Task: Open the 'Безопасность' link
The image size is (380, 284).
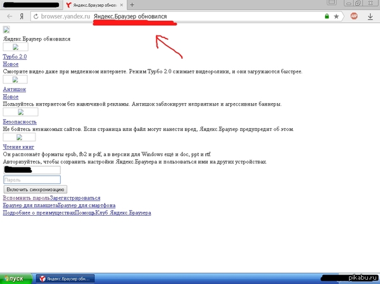Action: [20, 121]
